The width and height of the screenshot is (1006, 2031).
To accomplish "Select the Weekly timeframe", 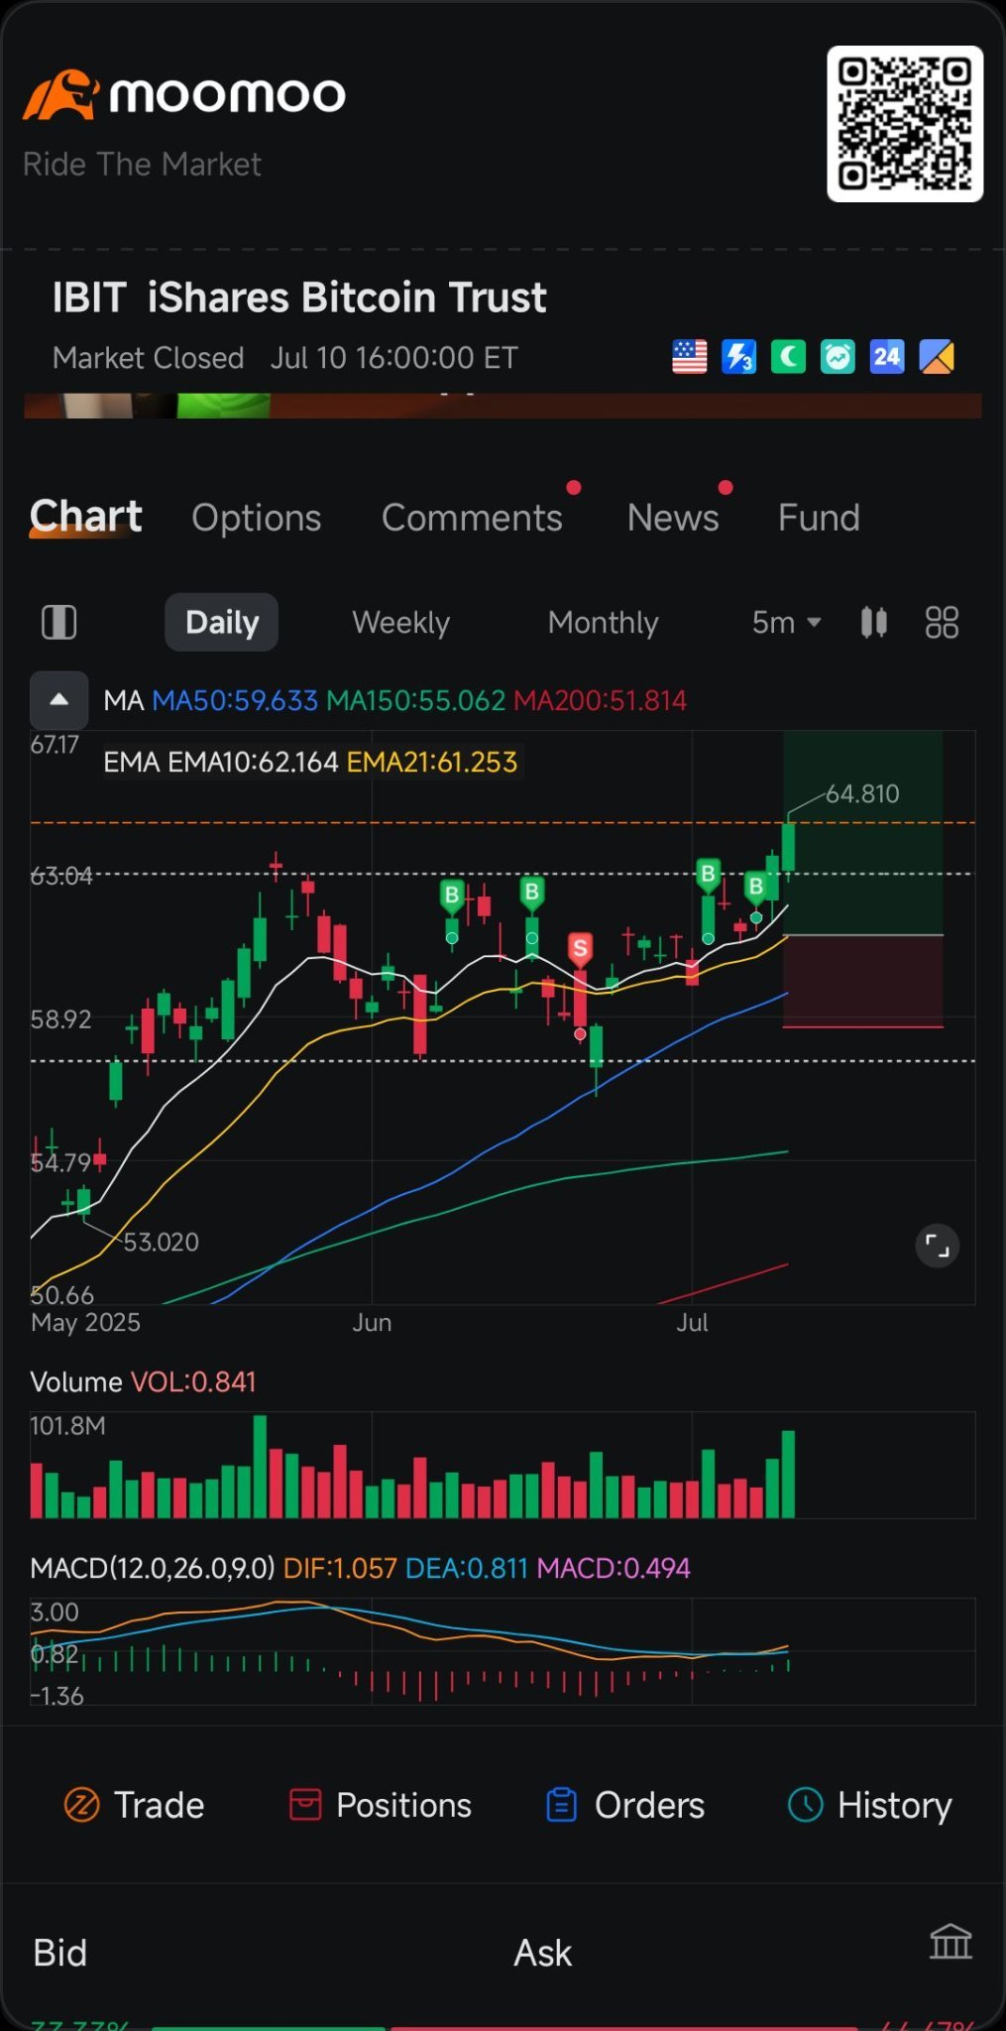I will click(x=400, y=623).
